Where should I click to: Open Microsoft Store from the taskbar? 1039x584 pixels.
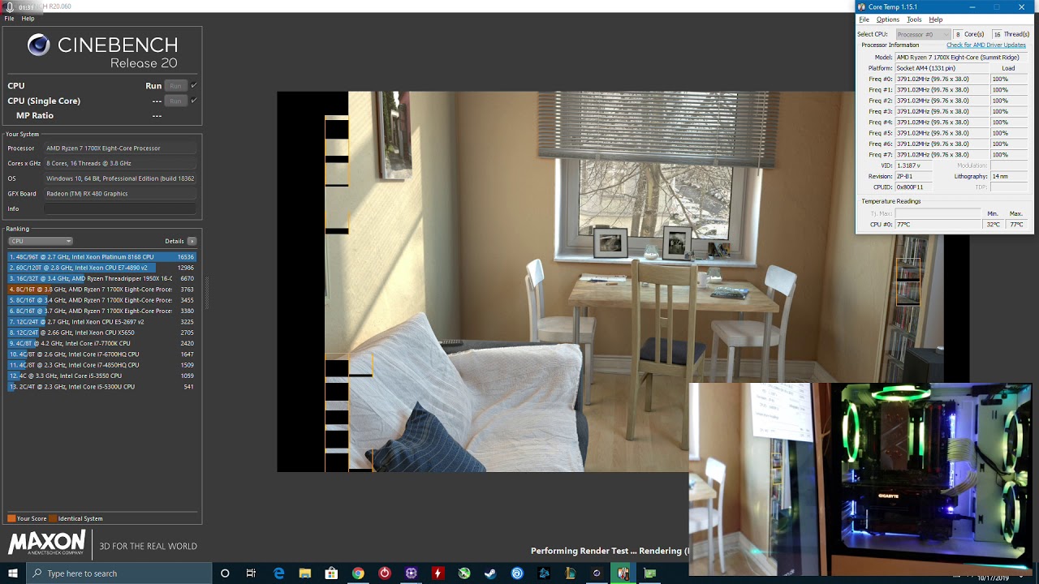pyautogui.click(x=331, y=573)
